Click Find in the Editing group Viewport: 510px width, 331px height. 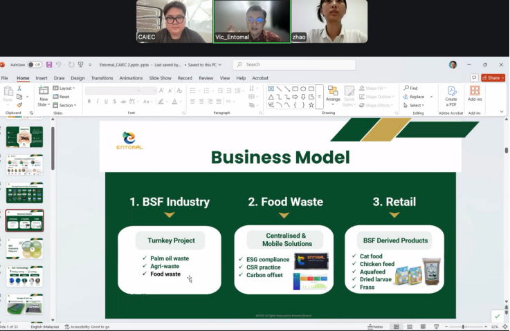(x=410, y=88)
